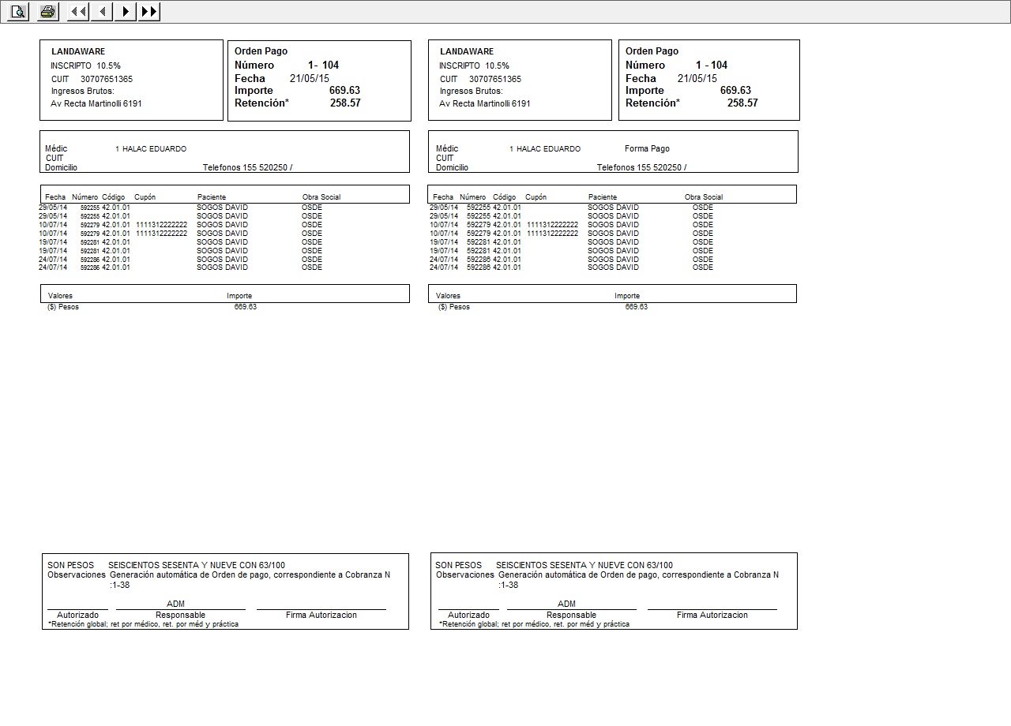Click 'Forma Pago' label in right copy
This screenshot has width=1011, height=726.
(647, 148)
